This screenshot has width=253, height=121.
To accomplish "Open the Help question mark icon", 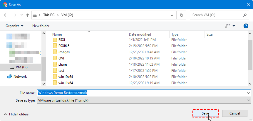I will point(246,26).
